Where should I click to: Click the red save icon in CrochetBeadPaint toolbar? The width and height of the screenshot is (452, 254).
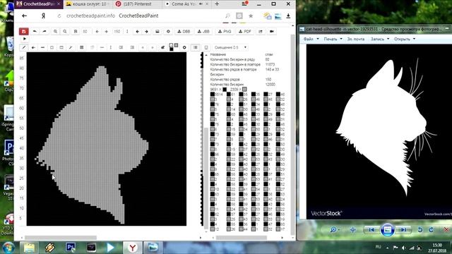tap(23, 31)
